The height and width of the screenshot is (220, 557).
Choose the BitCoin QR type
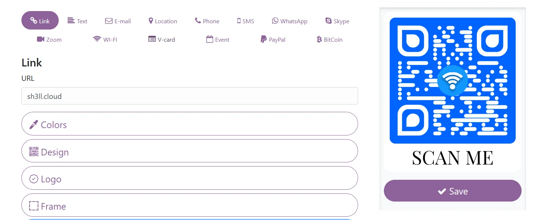pyautogui.click(x=329, y=39)
